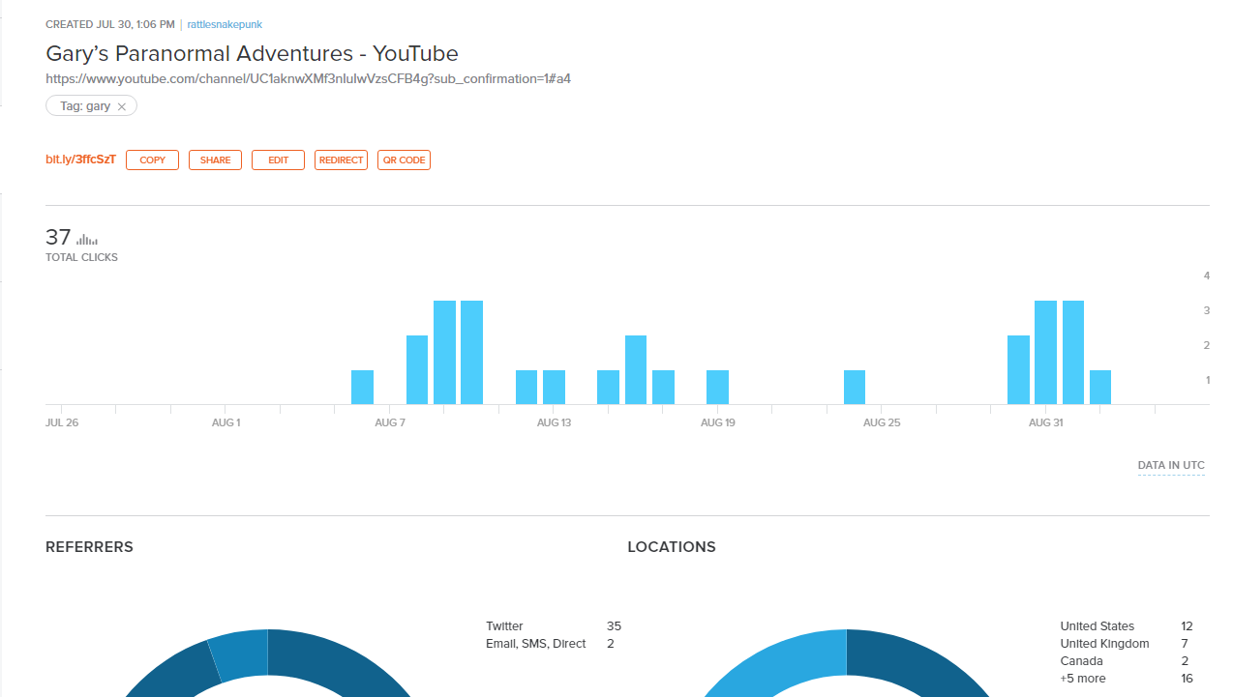Click the LOCATIONS section heading

672,547
